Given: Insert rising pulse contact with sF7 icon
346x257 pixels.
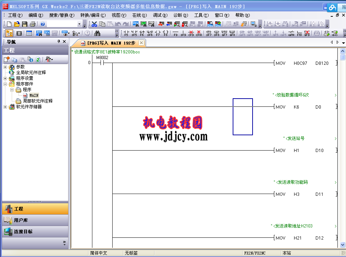Looking at the screenshot, I should pos(209,33).
